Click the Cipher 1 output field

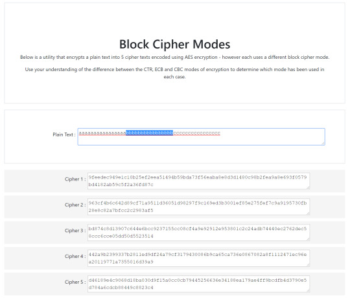198,181
